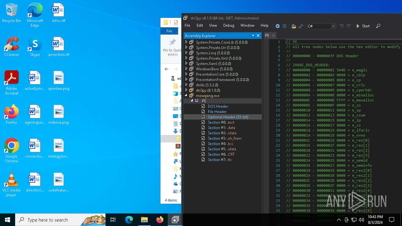402x226 pixels.
Task: Select Section #7: .tls node
Action: point(220,159)
